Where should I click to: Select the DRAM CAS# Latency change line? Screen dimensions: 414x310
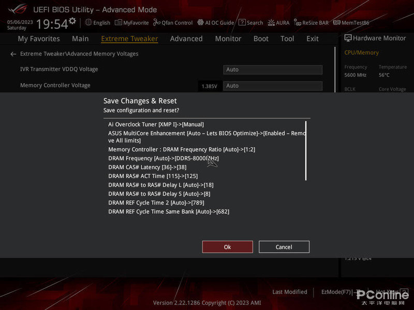pyautogui.click(x=147, y=167)
